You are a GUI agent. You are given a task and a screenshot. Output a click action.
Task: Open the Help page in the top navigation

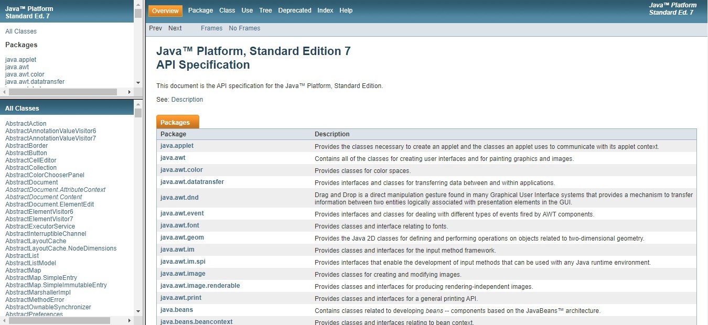(x=346, y=10)
